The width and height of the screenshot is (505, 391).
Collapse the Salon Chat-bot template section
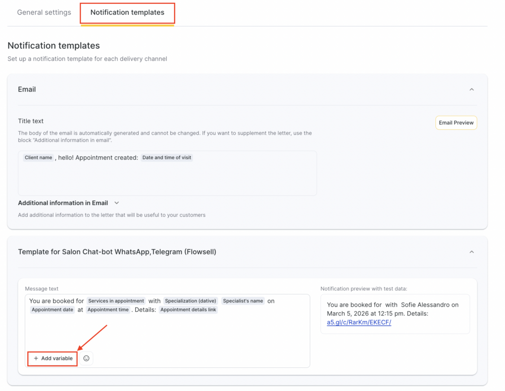pyautogui.click(x=471, y=252)
